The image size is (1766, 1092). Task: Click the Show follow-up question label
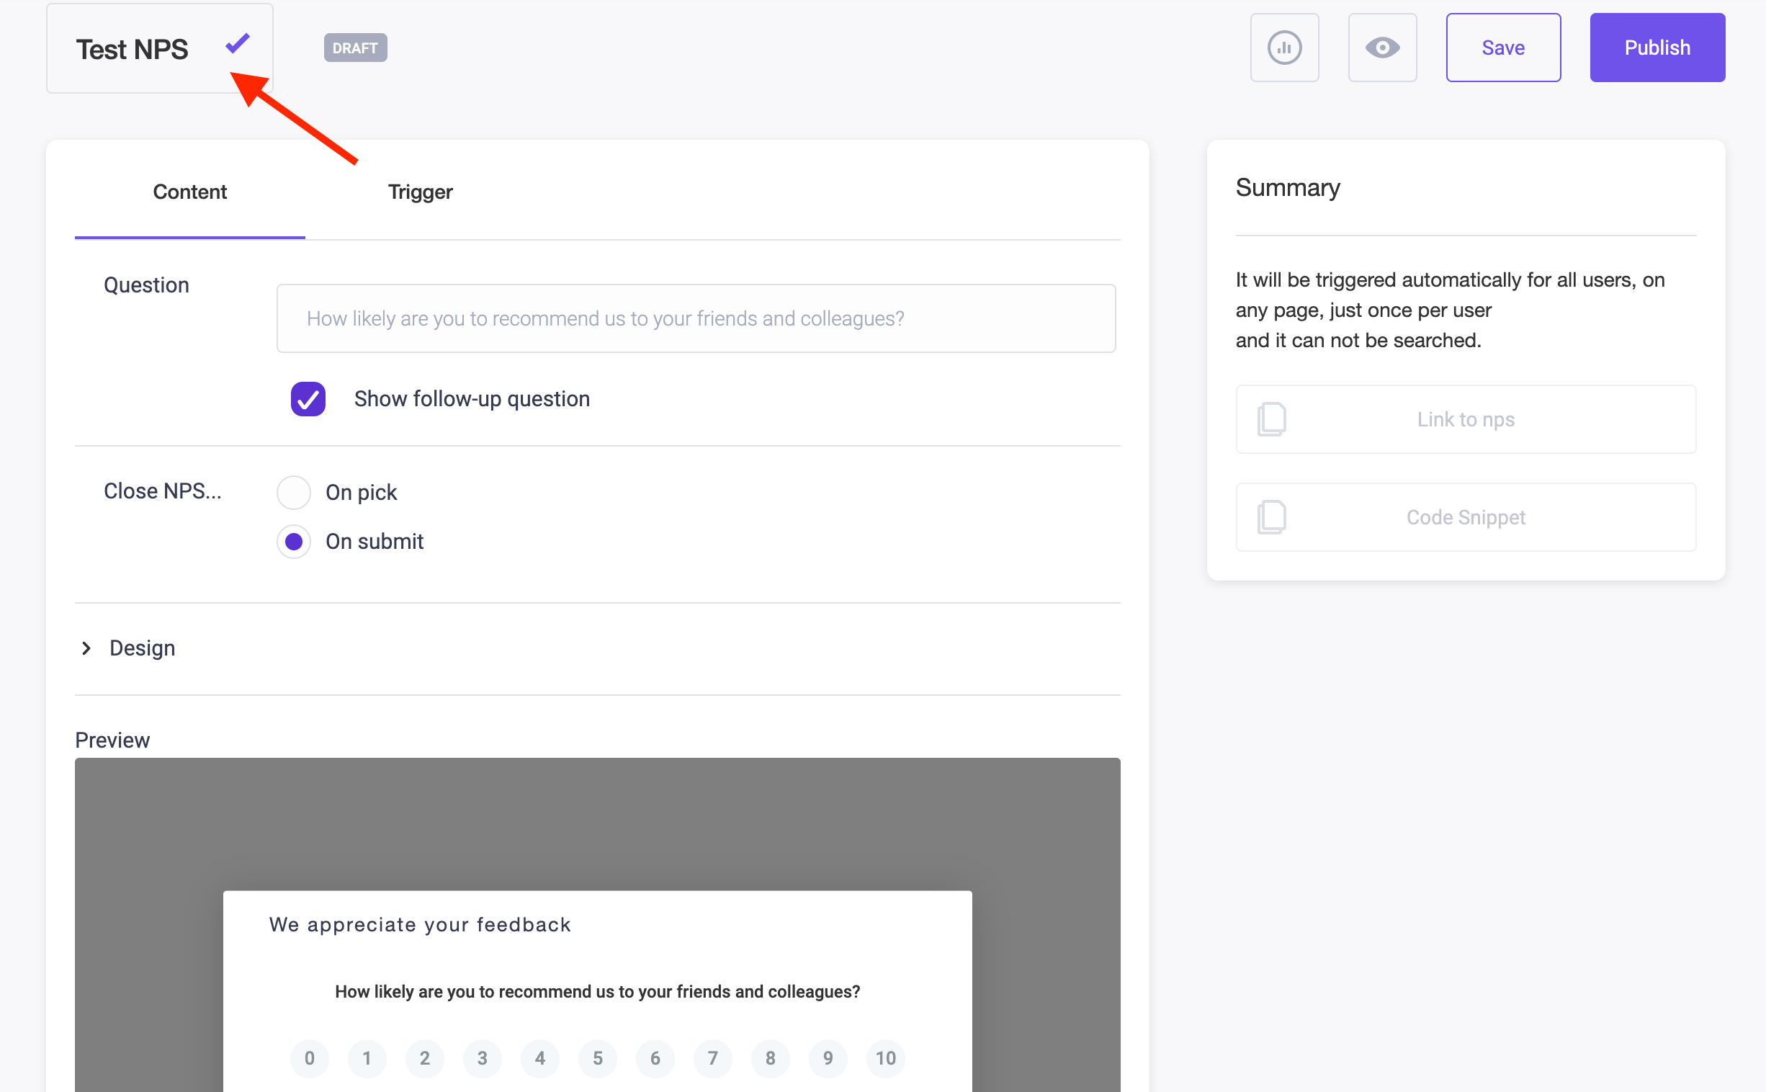pos(472,398)
